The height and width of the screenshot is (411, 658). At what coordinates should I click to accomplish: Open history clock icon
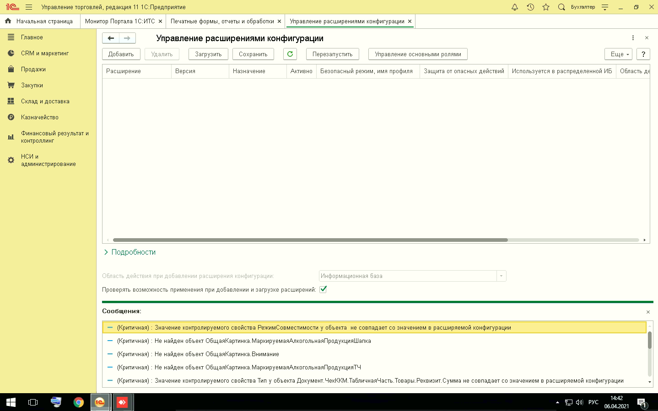pyautogui.click(x=530, y=7)
